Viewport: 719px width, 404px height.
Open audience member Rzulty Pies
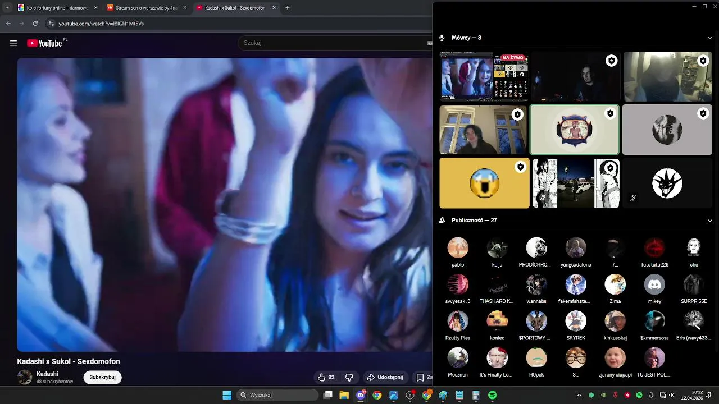point(458,325)
